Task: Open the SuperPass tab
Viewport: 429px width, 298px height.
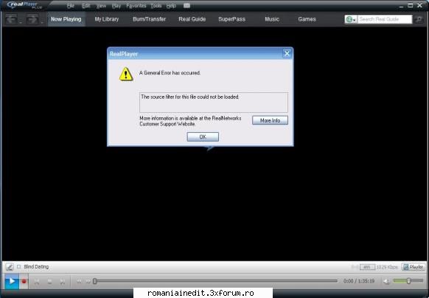Action: coord(231,19)
